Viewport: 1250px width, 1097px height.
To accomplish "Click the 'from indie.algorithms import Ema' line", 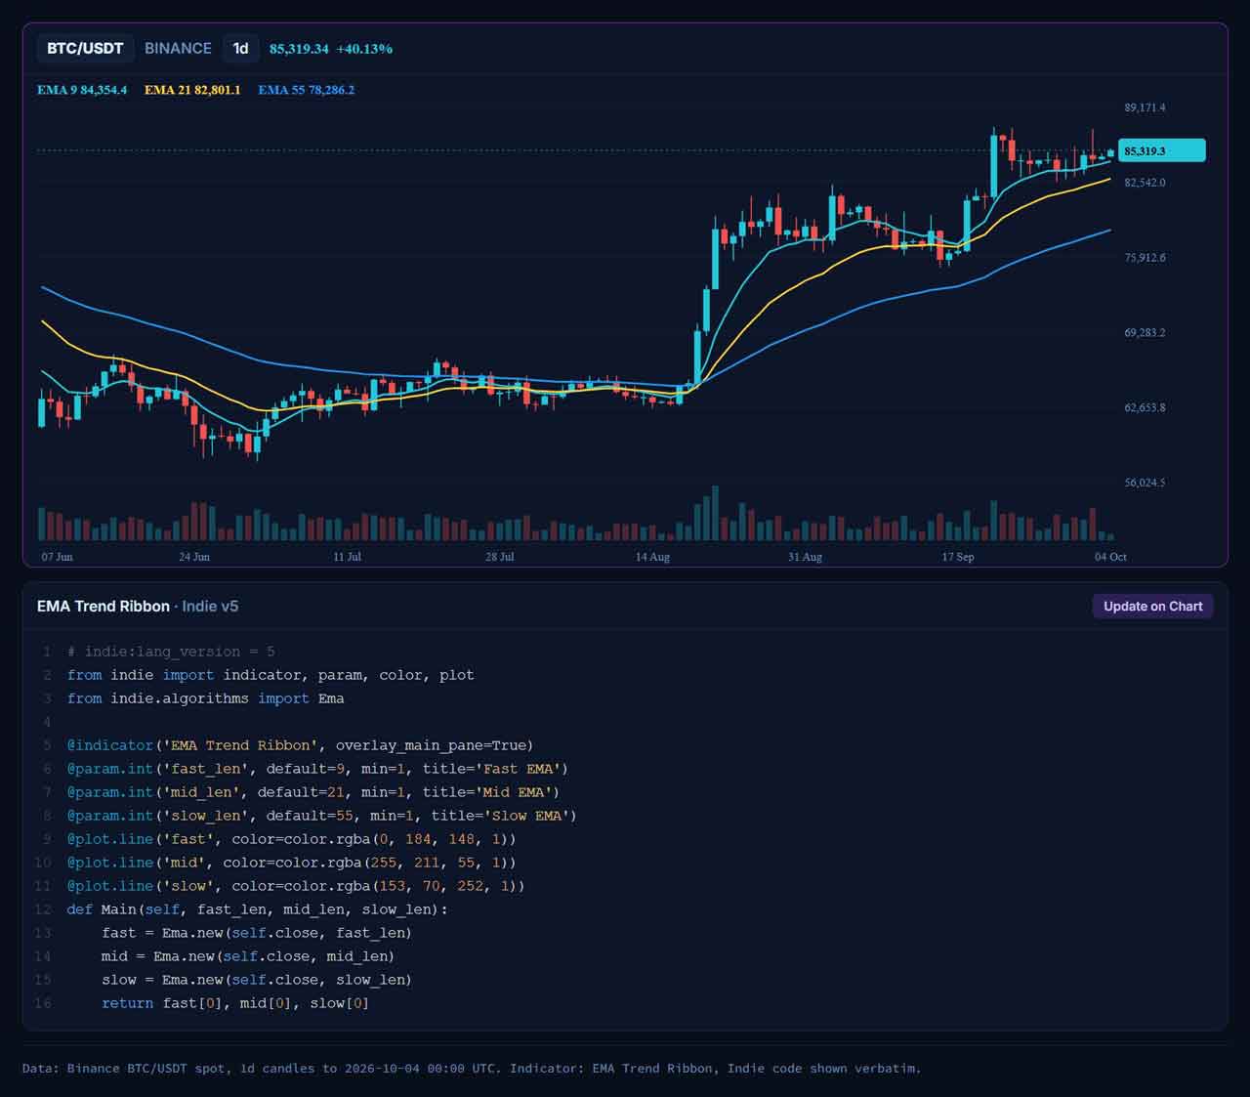I will (x=205, y=698).
